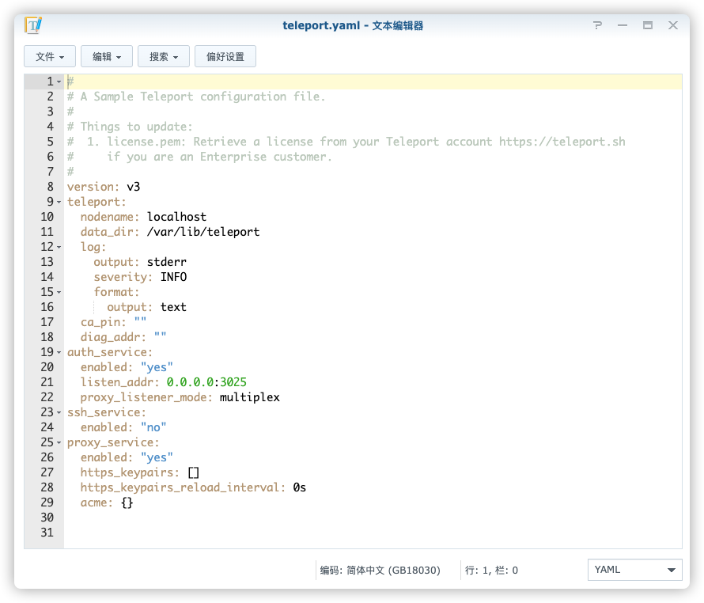Click the proxy_service enabled "yes" value
Image resolution: width=704 pixels, height=603 pixels.
[x=157, y=457]
